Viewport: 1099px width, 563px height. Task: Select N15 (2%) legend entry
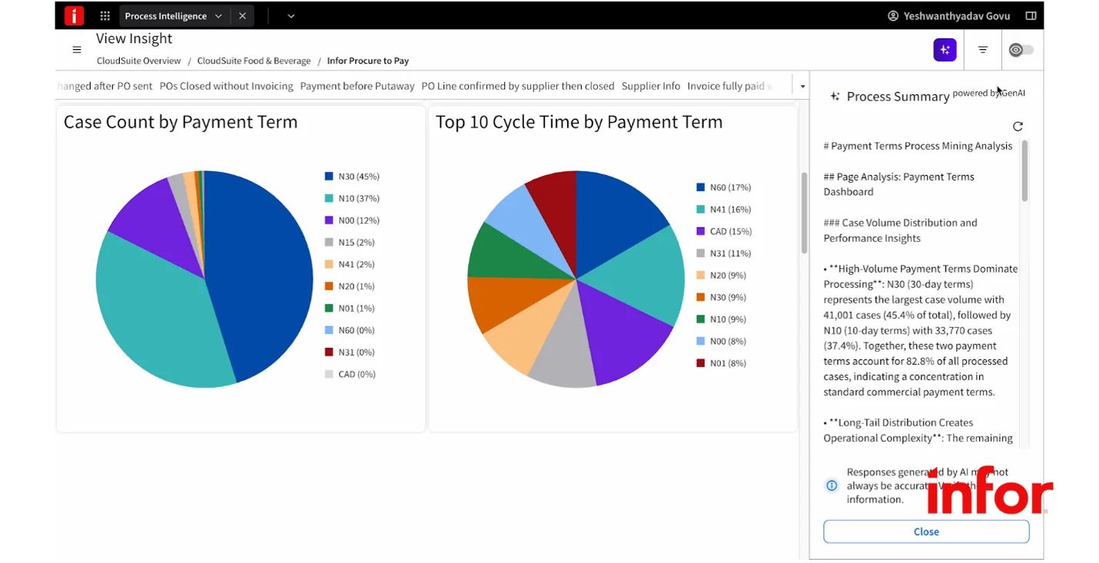point(351,243)
